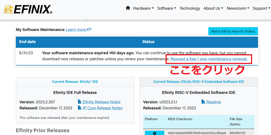Click Efinity RISC-V Embedded Software IDE title
This screenshot has height=135, width=271.
click(199, 93)
